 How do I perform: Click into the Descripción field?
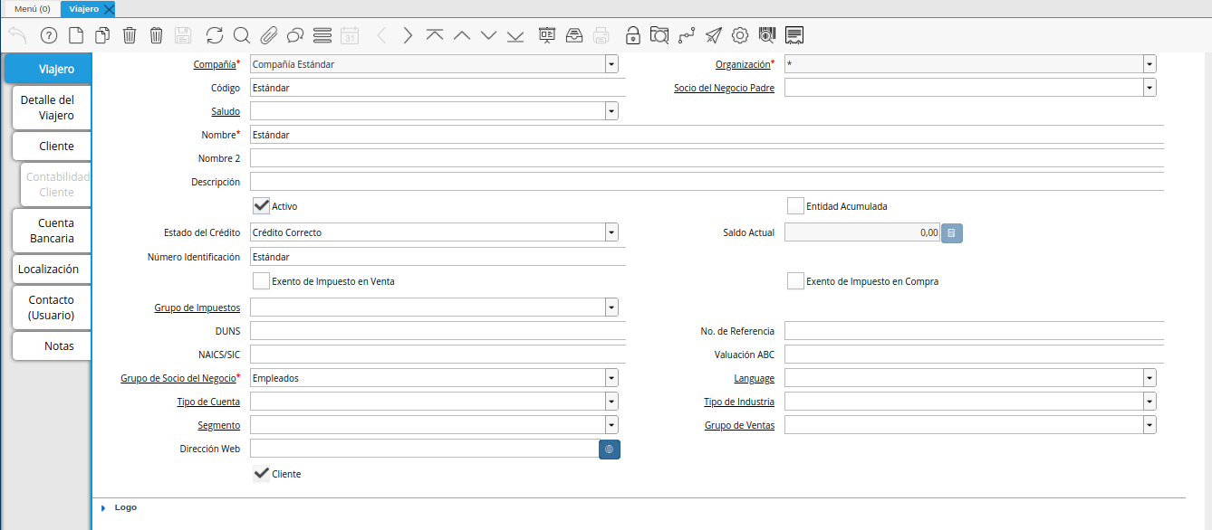tap(707, 182)
